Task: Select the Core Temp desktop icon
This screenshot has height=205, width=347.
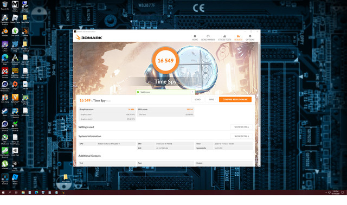Action: pyautogui.click(x=5, y=99)
